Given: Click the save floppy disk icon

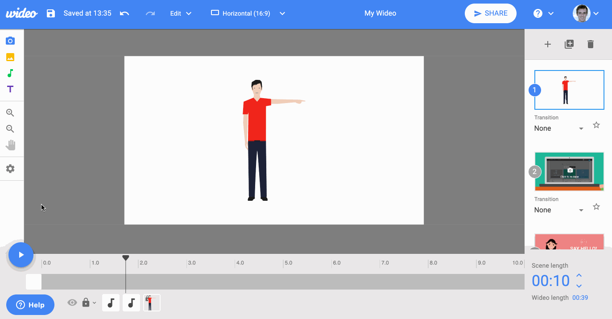Looking at the screenshot, I should 51,13.
